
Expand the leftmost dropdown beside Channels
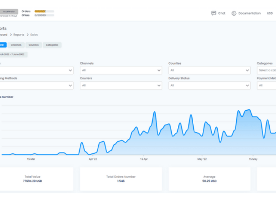(x=37, y=71)
